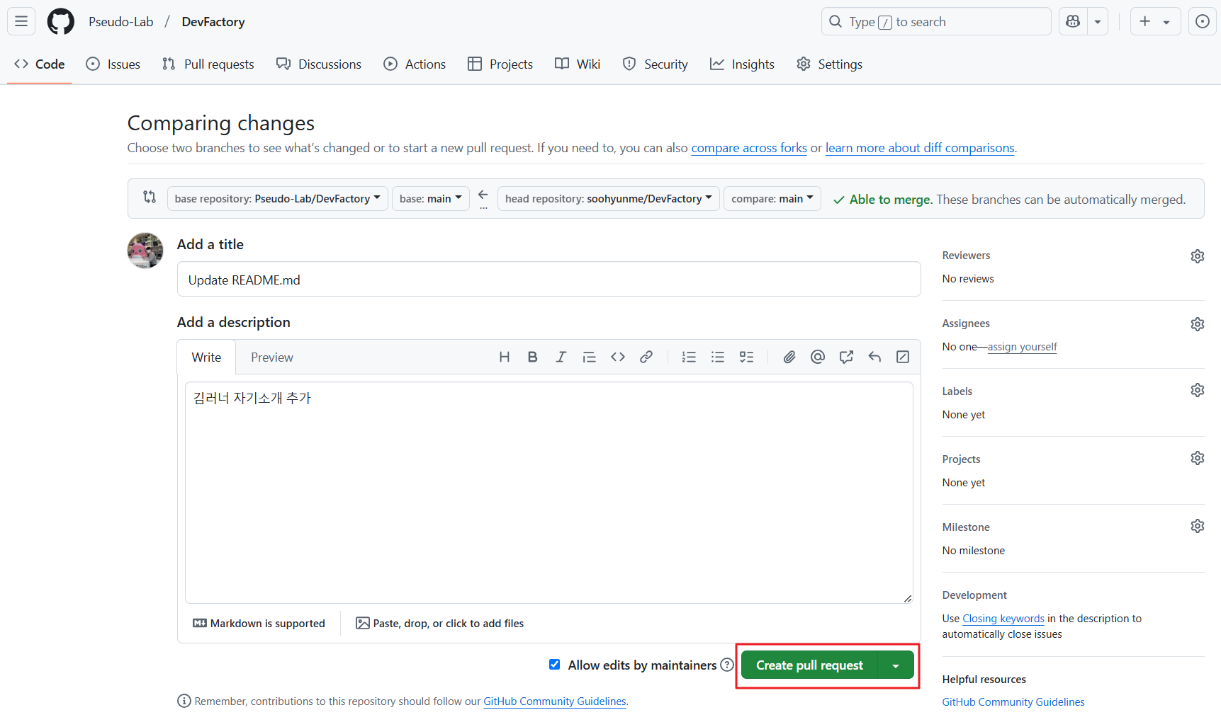Expand the Create pull request options arrow

coord(896,665)
